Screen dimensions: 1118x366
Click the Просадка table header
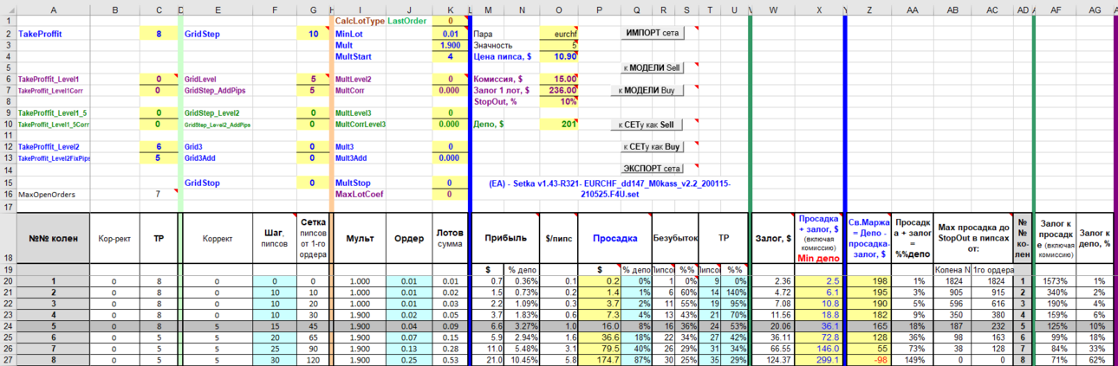[x=615, y=238]
